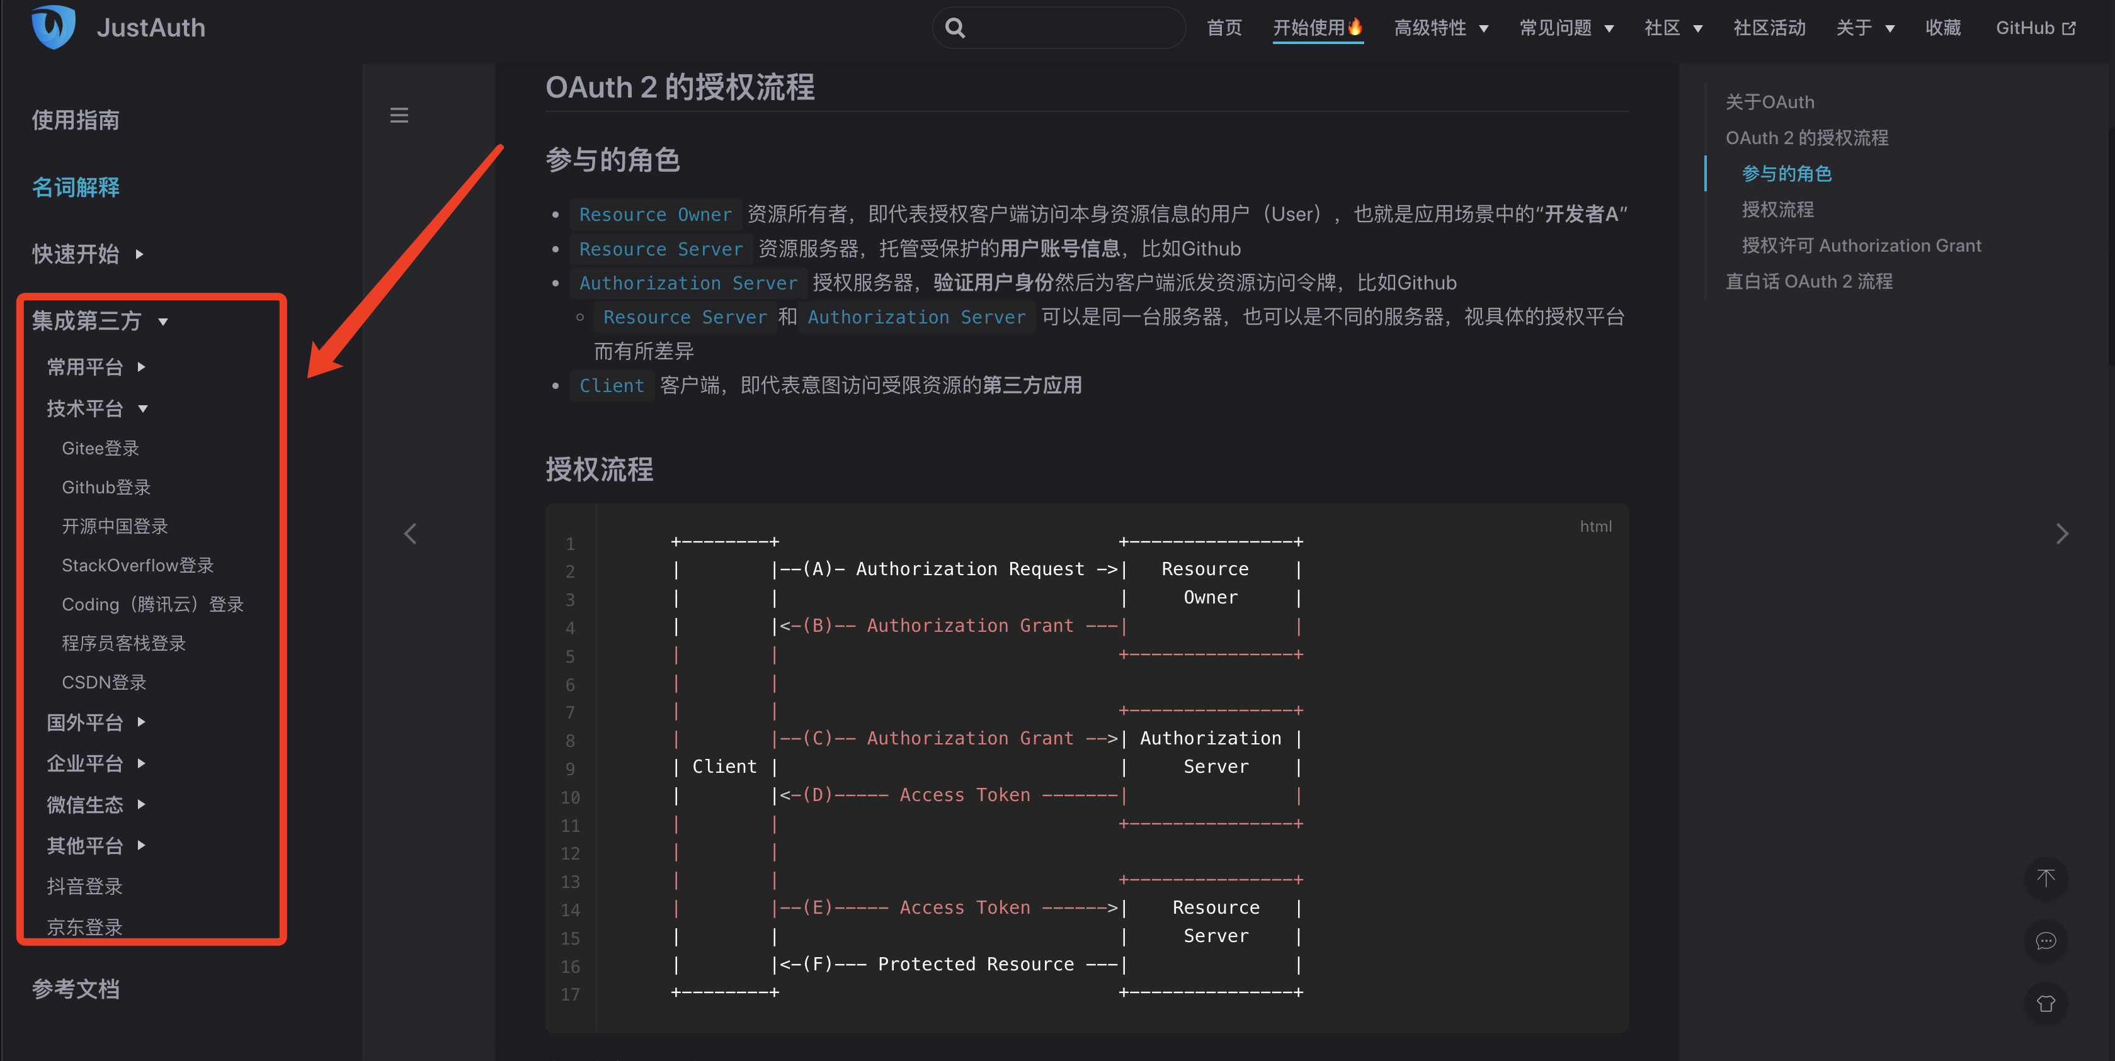Jump to 关于OAuth in the outline

pyautogui.click(x=1769, y=102)
